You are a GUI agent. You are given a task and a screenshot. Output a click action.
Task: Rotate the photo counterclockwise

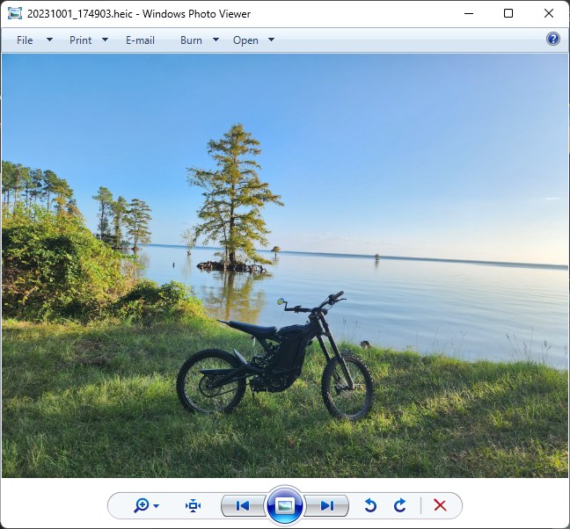(370, 505)
